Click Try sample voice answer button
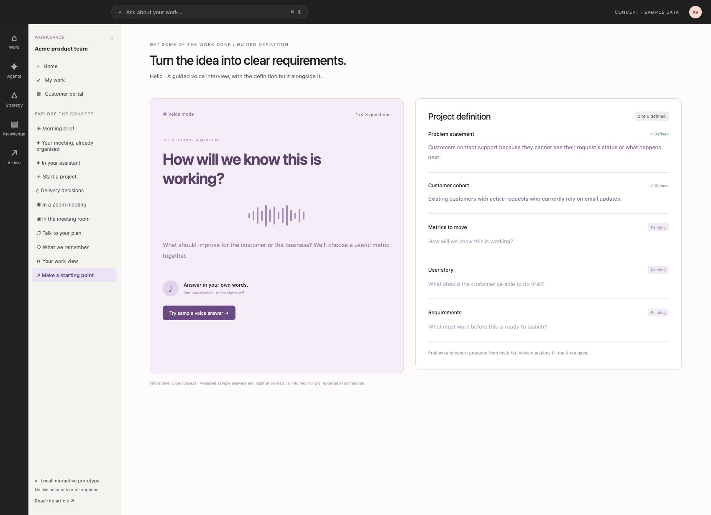711x515 pixels. coord(199,313)
